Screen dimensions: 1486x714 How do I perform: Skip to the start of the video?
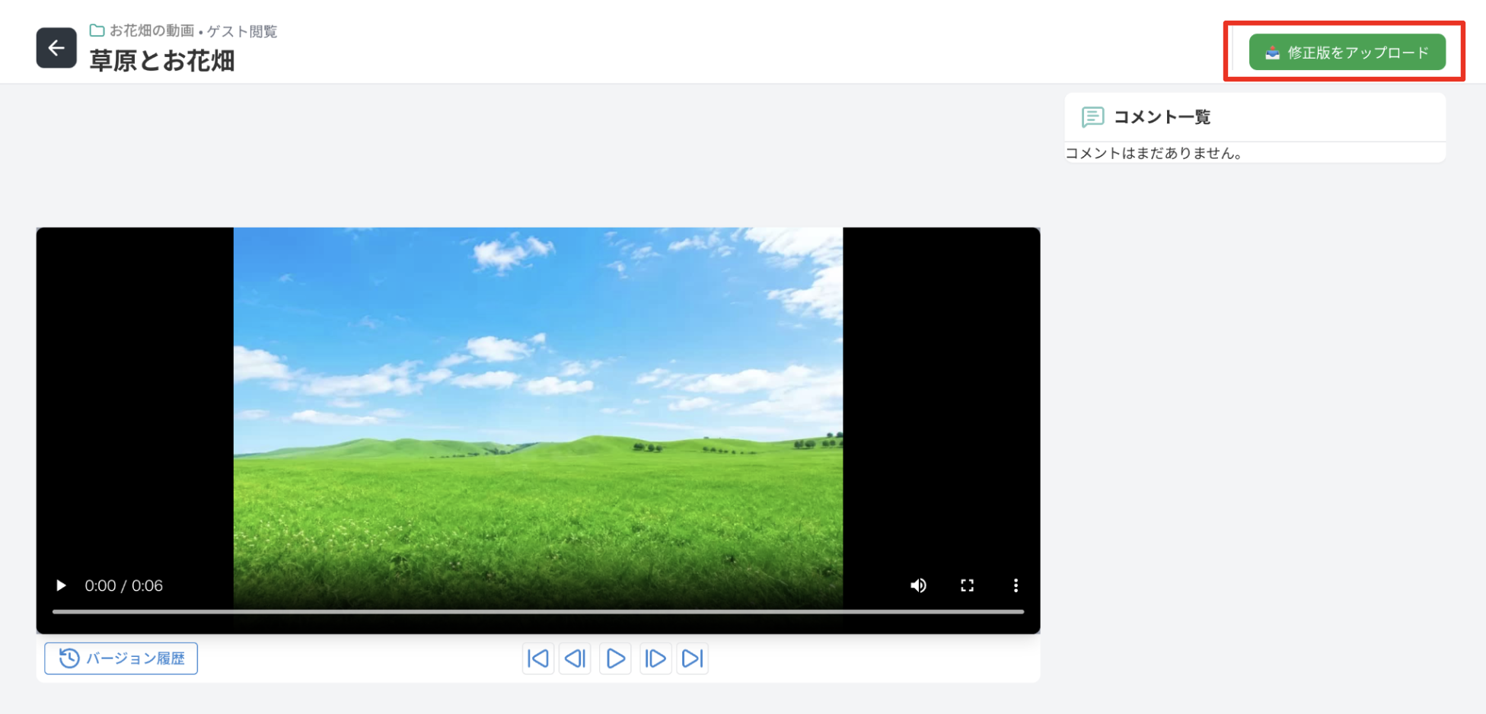538,658
